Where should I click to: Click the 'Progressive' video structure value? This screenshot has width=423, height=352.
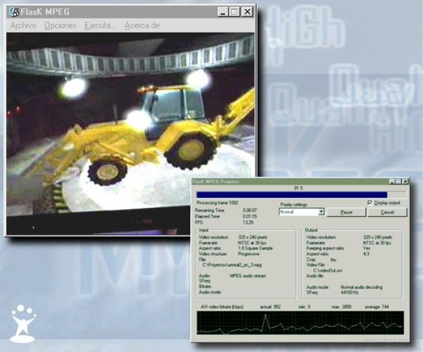click(x=248, y=254)
